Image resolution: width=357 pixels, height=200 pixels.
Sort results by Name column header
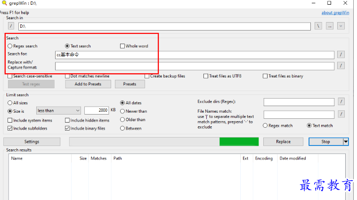[40, 158]
